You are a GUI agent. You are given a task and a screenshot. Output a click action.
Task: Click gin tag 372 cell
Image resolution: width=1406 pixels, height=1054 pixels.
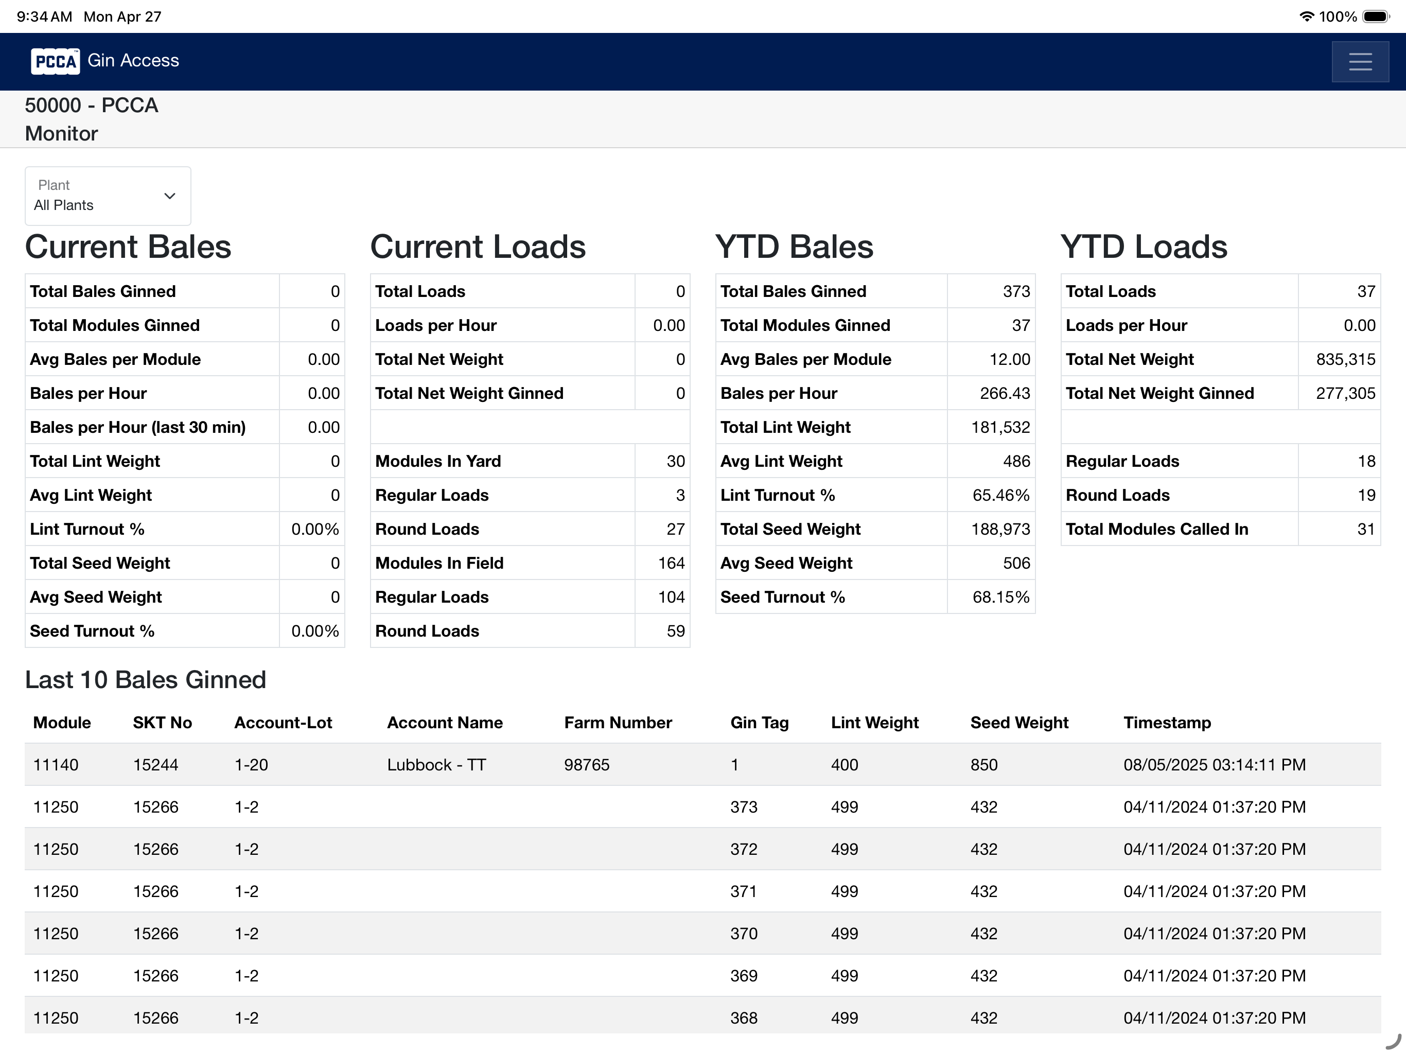coord(744,849)
